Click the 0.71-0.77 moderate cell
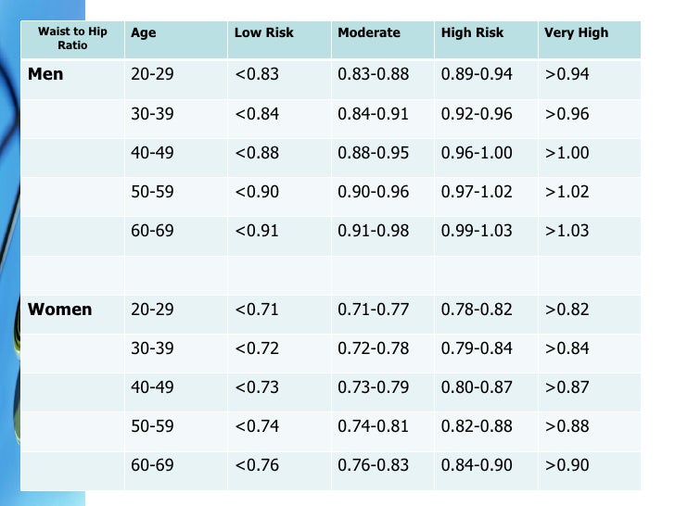The height and width of the screenshot is (506, 675). pos(374,310)
